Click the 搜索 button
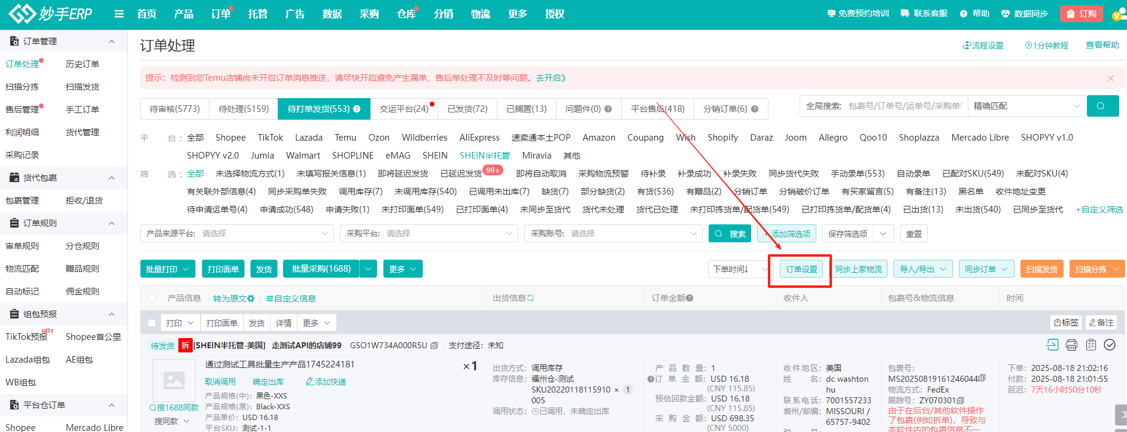Viewport: 1127px width, 432px height. point(730,233)
